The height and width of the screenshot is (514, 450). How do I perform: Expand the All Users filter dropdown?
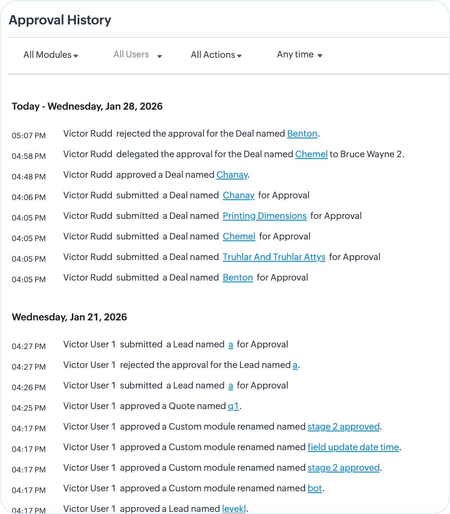coord(138,55)
